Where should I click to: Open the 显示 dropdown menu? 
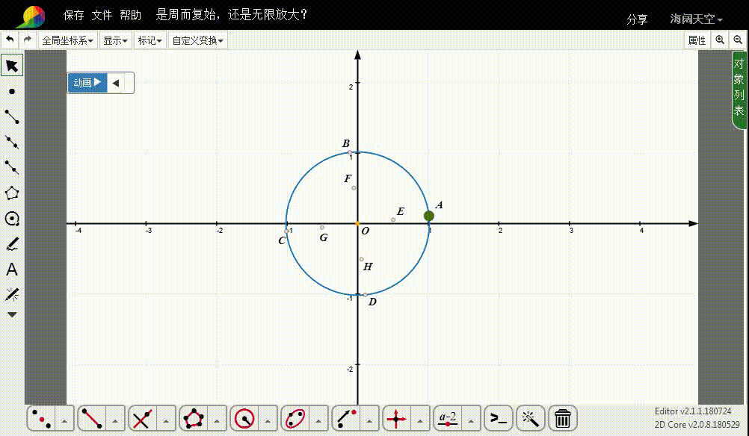point(115,40)
